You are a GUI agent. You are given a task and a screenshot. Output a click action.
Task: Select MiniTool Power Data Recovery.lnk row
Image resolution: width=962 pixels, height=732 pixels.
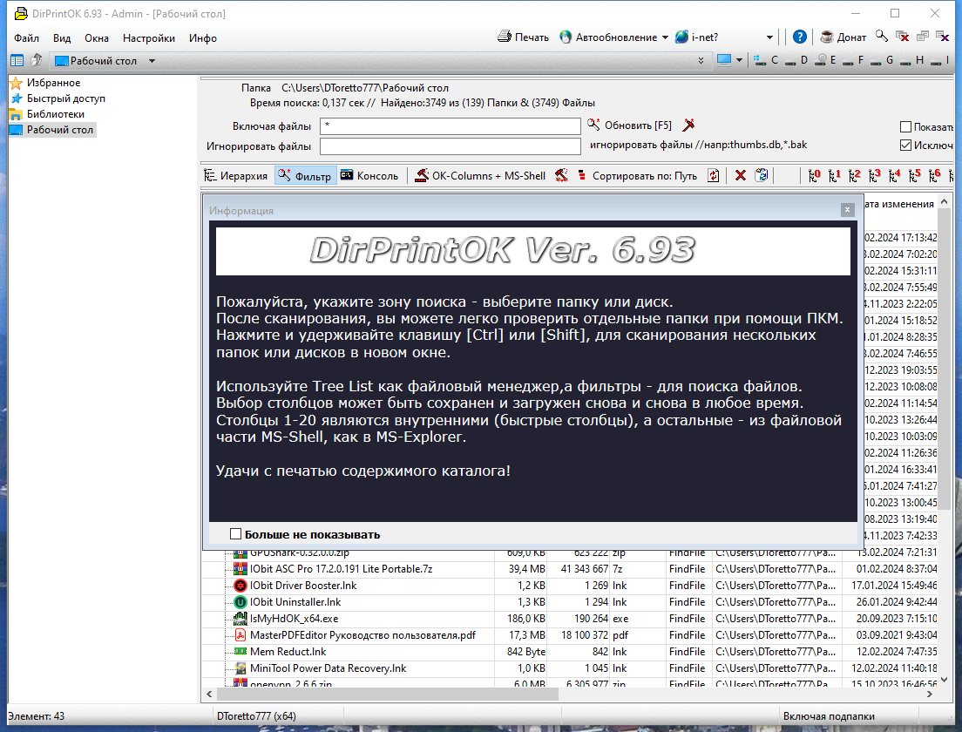pos(571,668)
